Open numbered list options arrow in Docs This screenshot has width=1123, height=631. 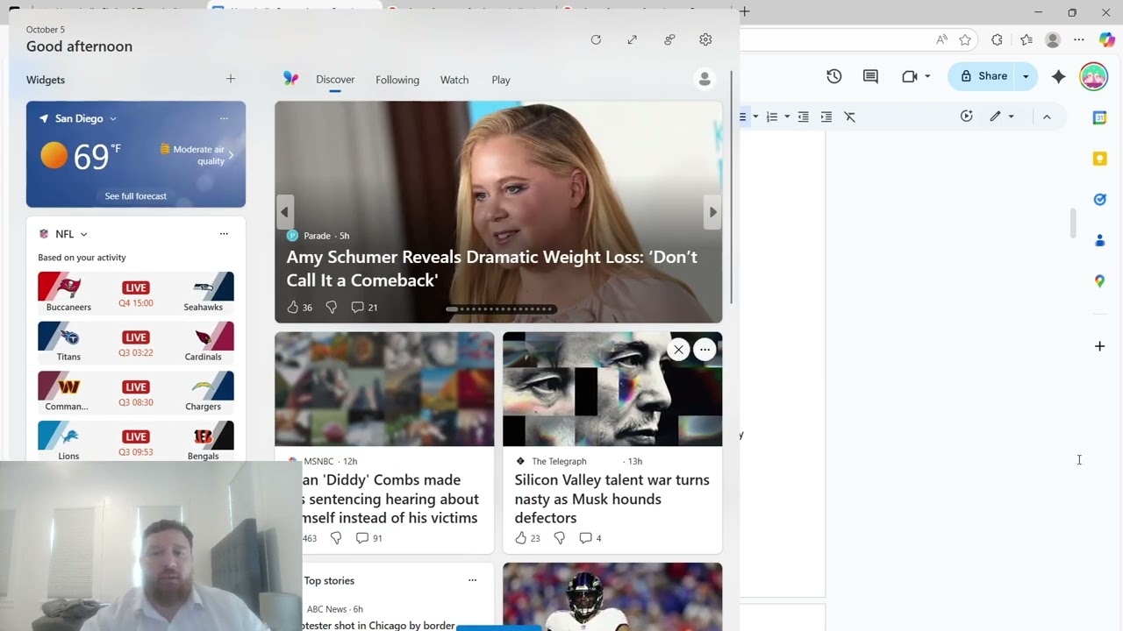(x=787, y=117)
